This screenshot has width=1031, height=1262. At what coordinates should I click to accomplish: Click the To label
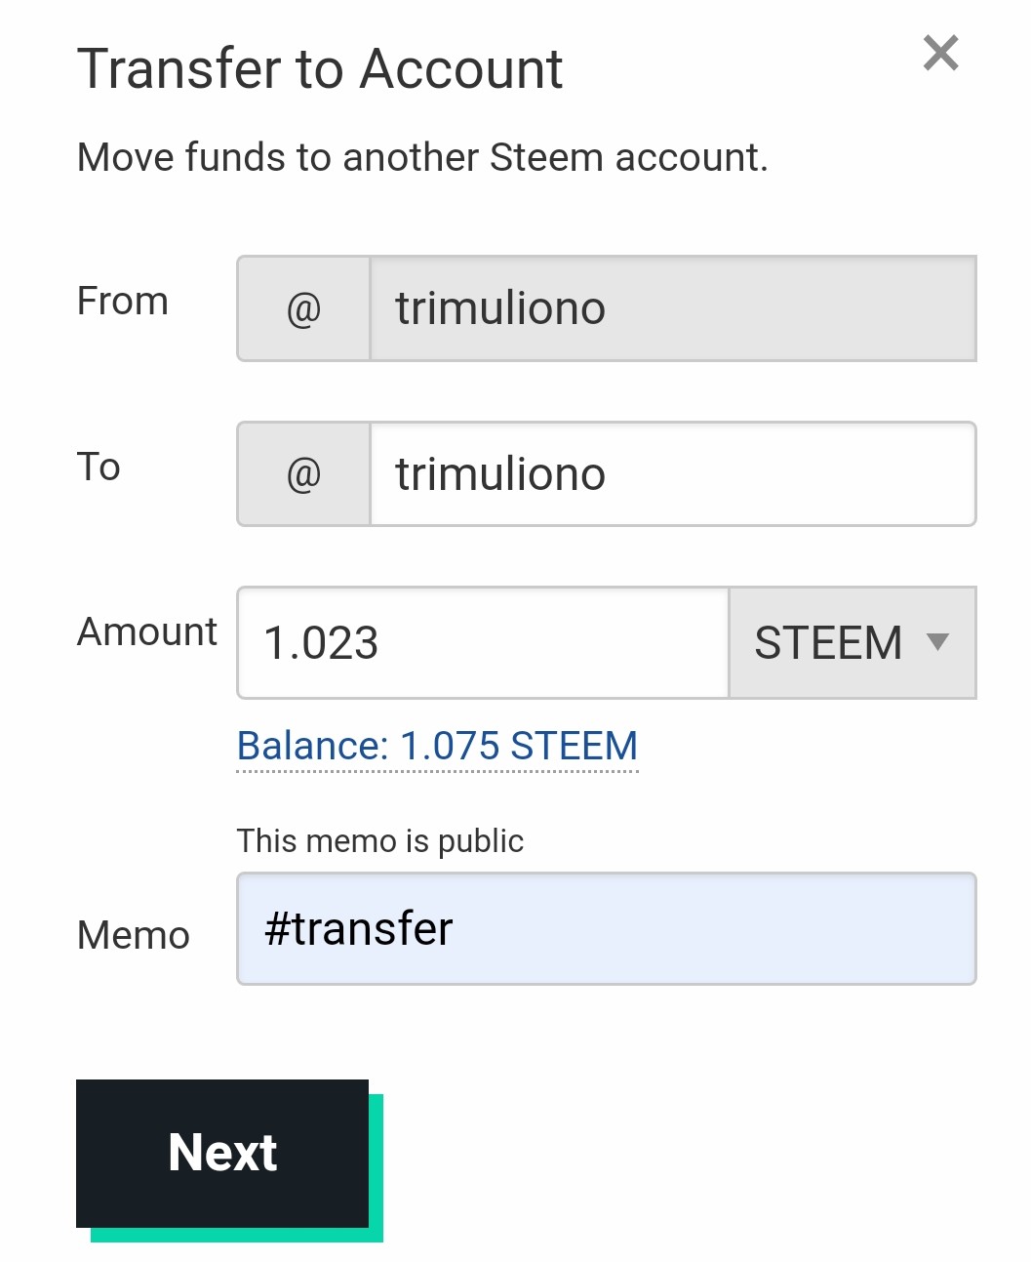click(99, 467)
